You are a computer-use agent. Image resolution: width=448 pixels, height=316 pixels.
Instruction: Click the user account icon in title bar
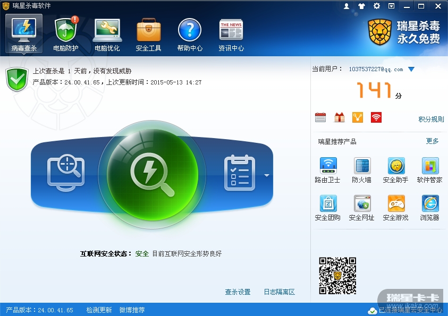coord(346,6)
